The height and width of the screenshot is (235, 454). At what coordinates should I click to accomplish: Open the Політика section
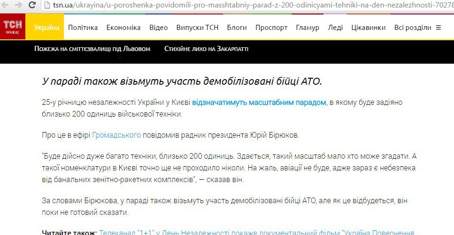click(83, 28)
